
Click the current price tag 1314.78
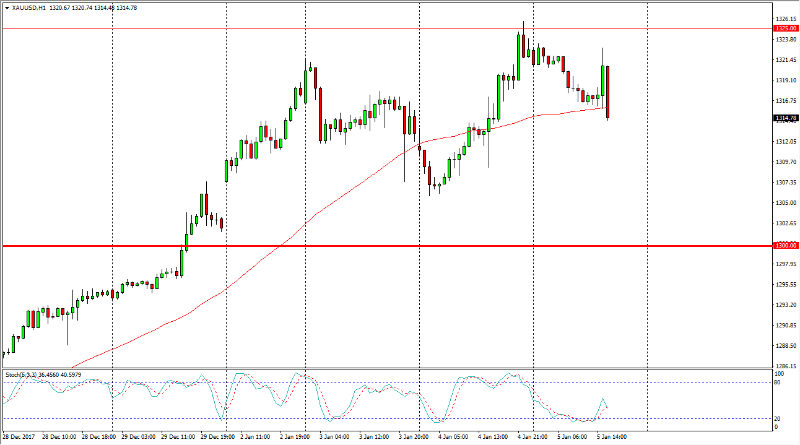(x=785, y=118)
